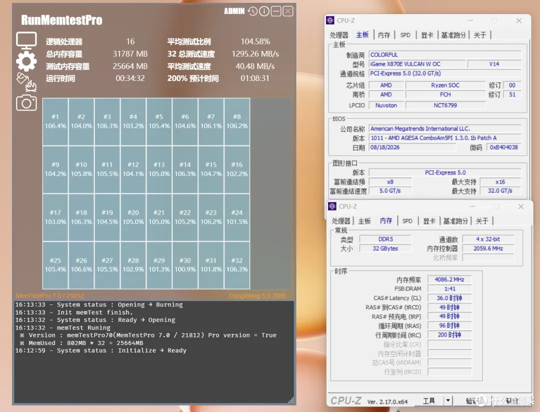Switch to 内存 tab in upper CPU-Z window
This screenshot has height=412, width=540.
(x=384, y=35)
